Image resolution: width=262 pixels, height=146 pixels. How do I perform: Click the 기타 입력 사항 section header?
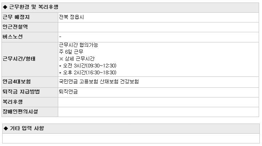coord(131,129)
